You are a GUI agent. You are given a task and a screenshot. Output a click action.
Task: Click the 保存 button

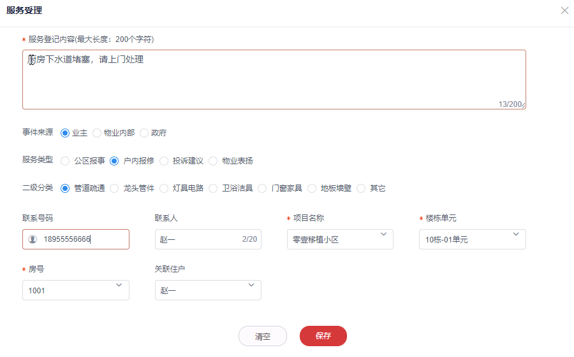click(x=323, y=336)
